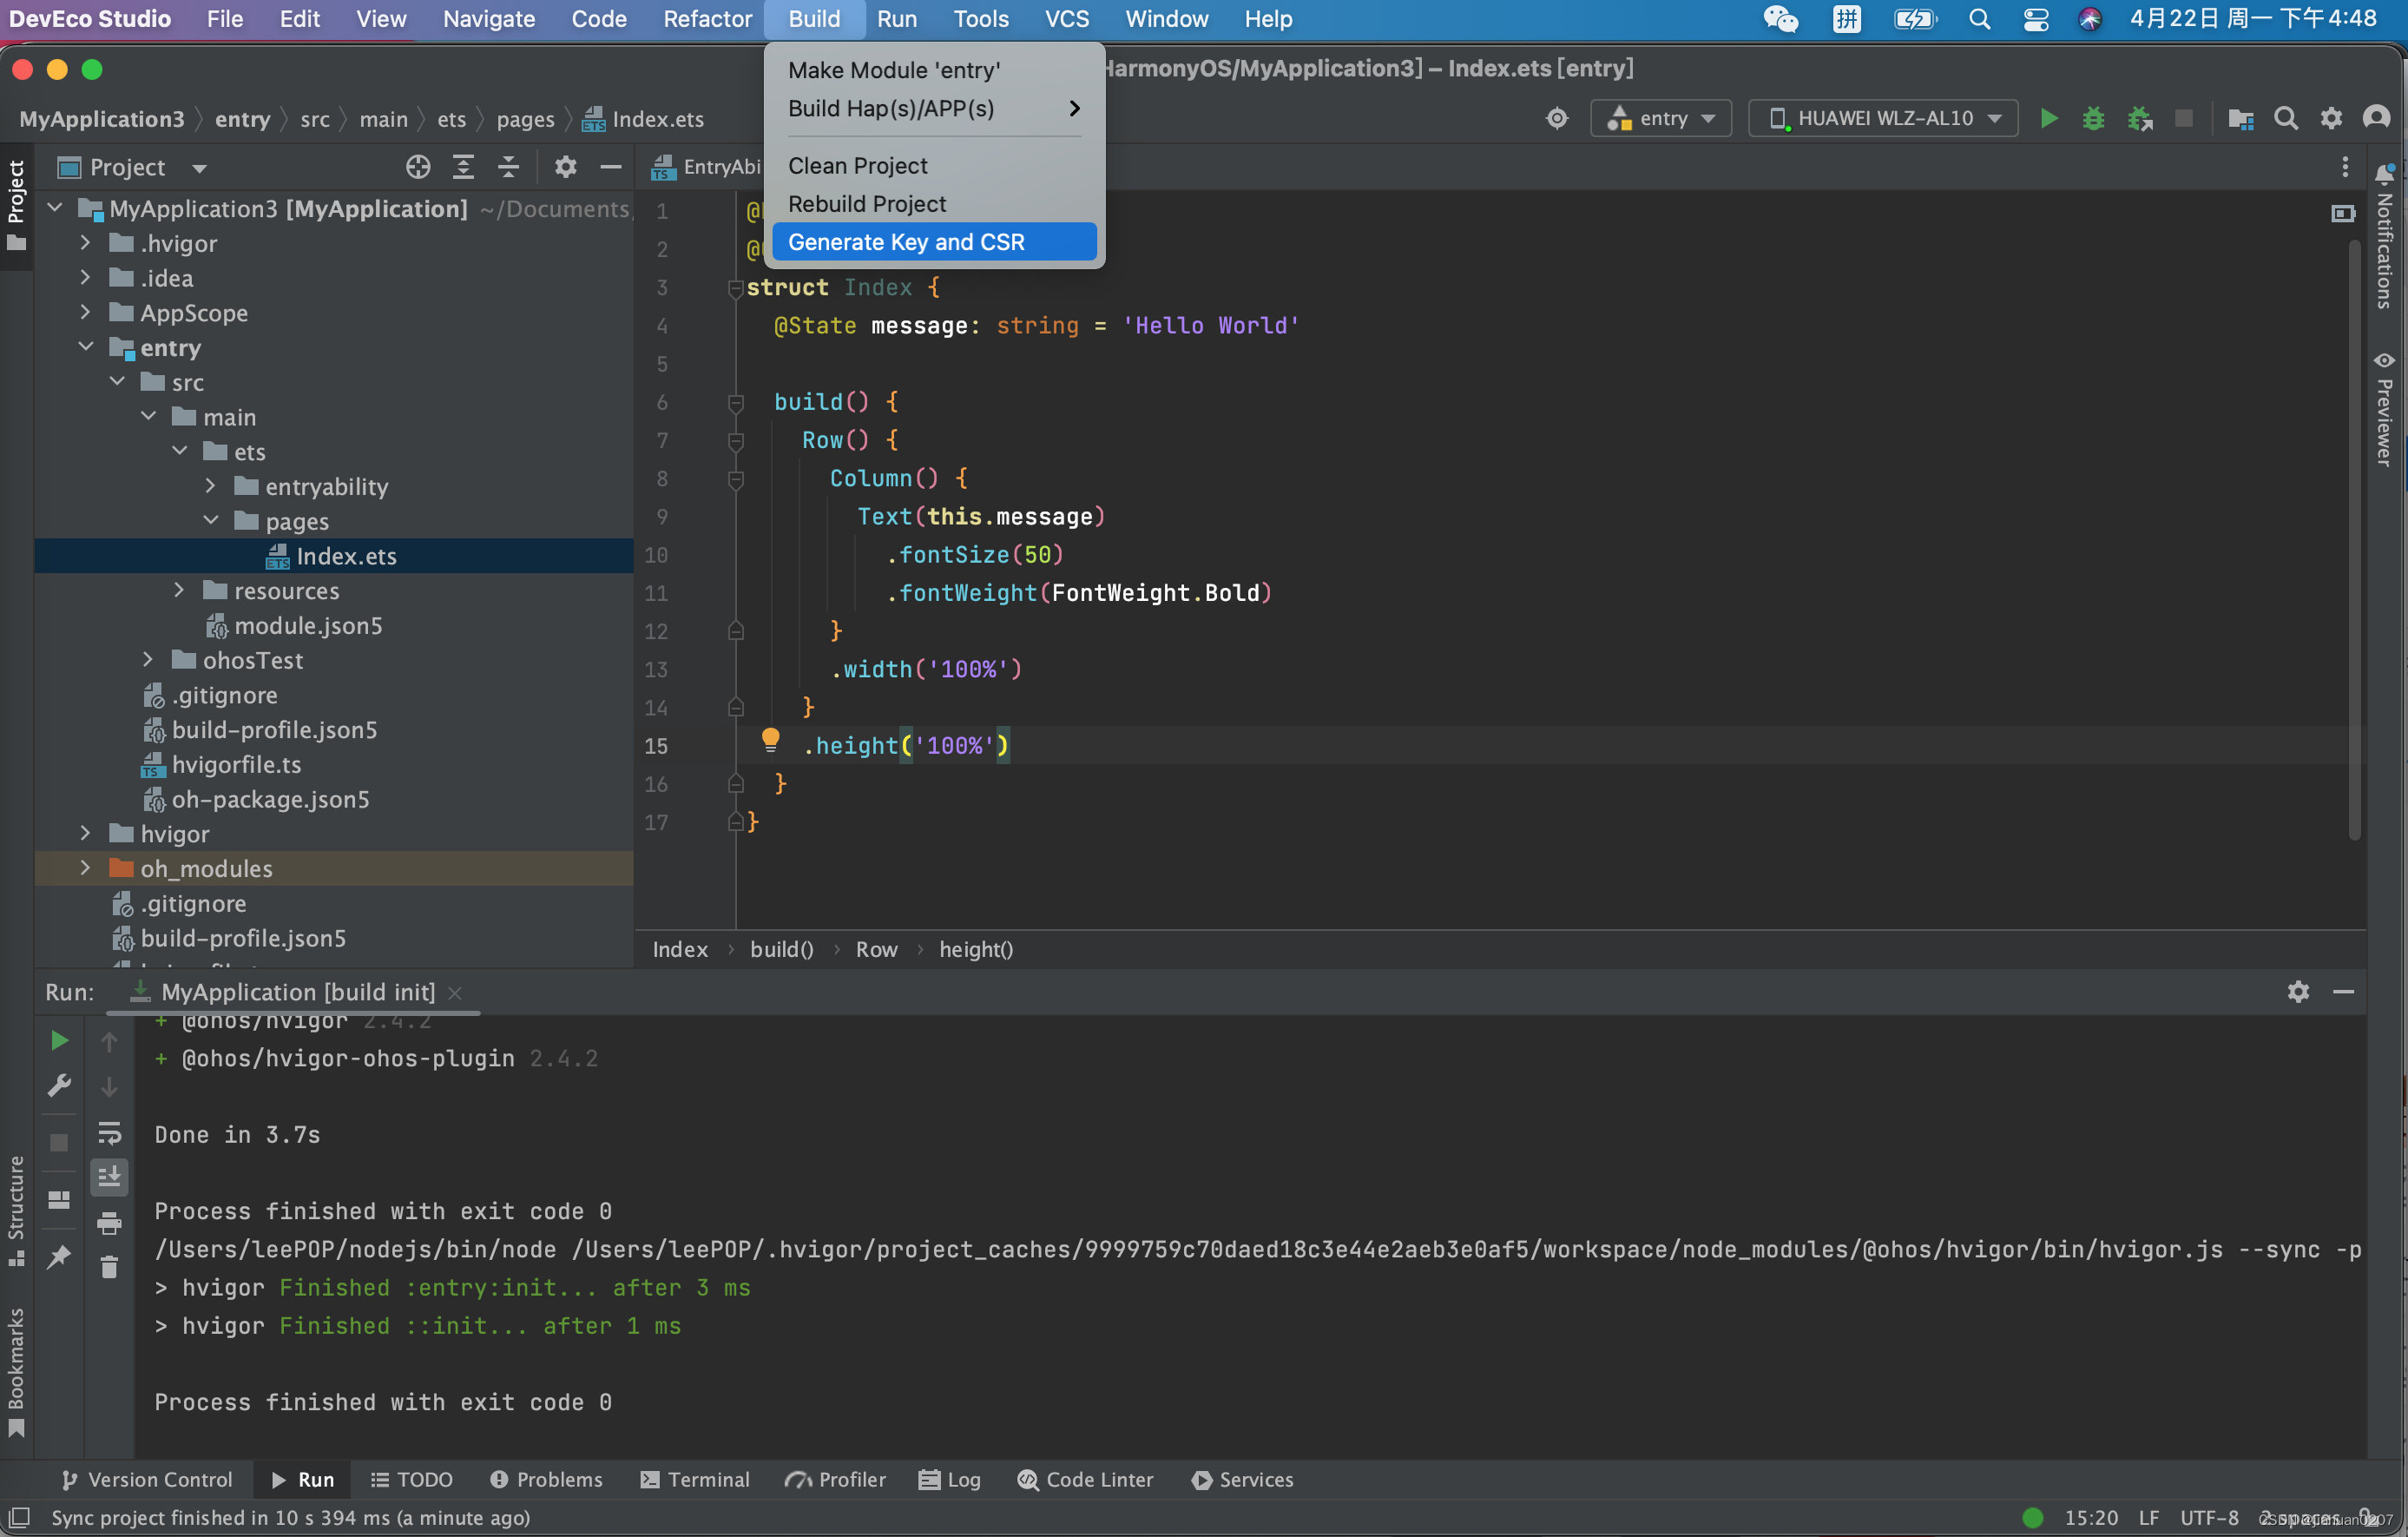Choose Make Module 'entry'
This screenshot has height=1537, width=2408.
tap(934, 70)
